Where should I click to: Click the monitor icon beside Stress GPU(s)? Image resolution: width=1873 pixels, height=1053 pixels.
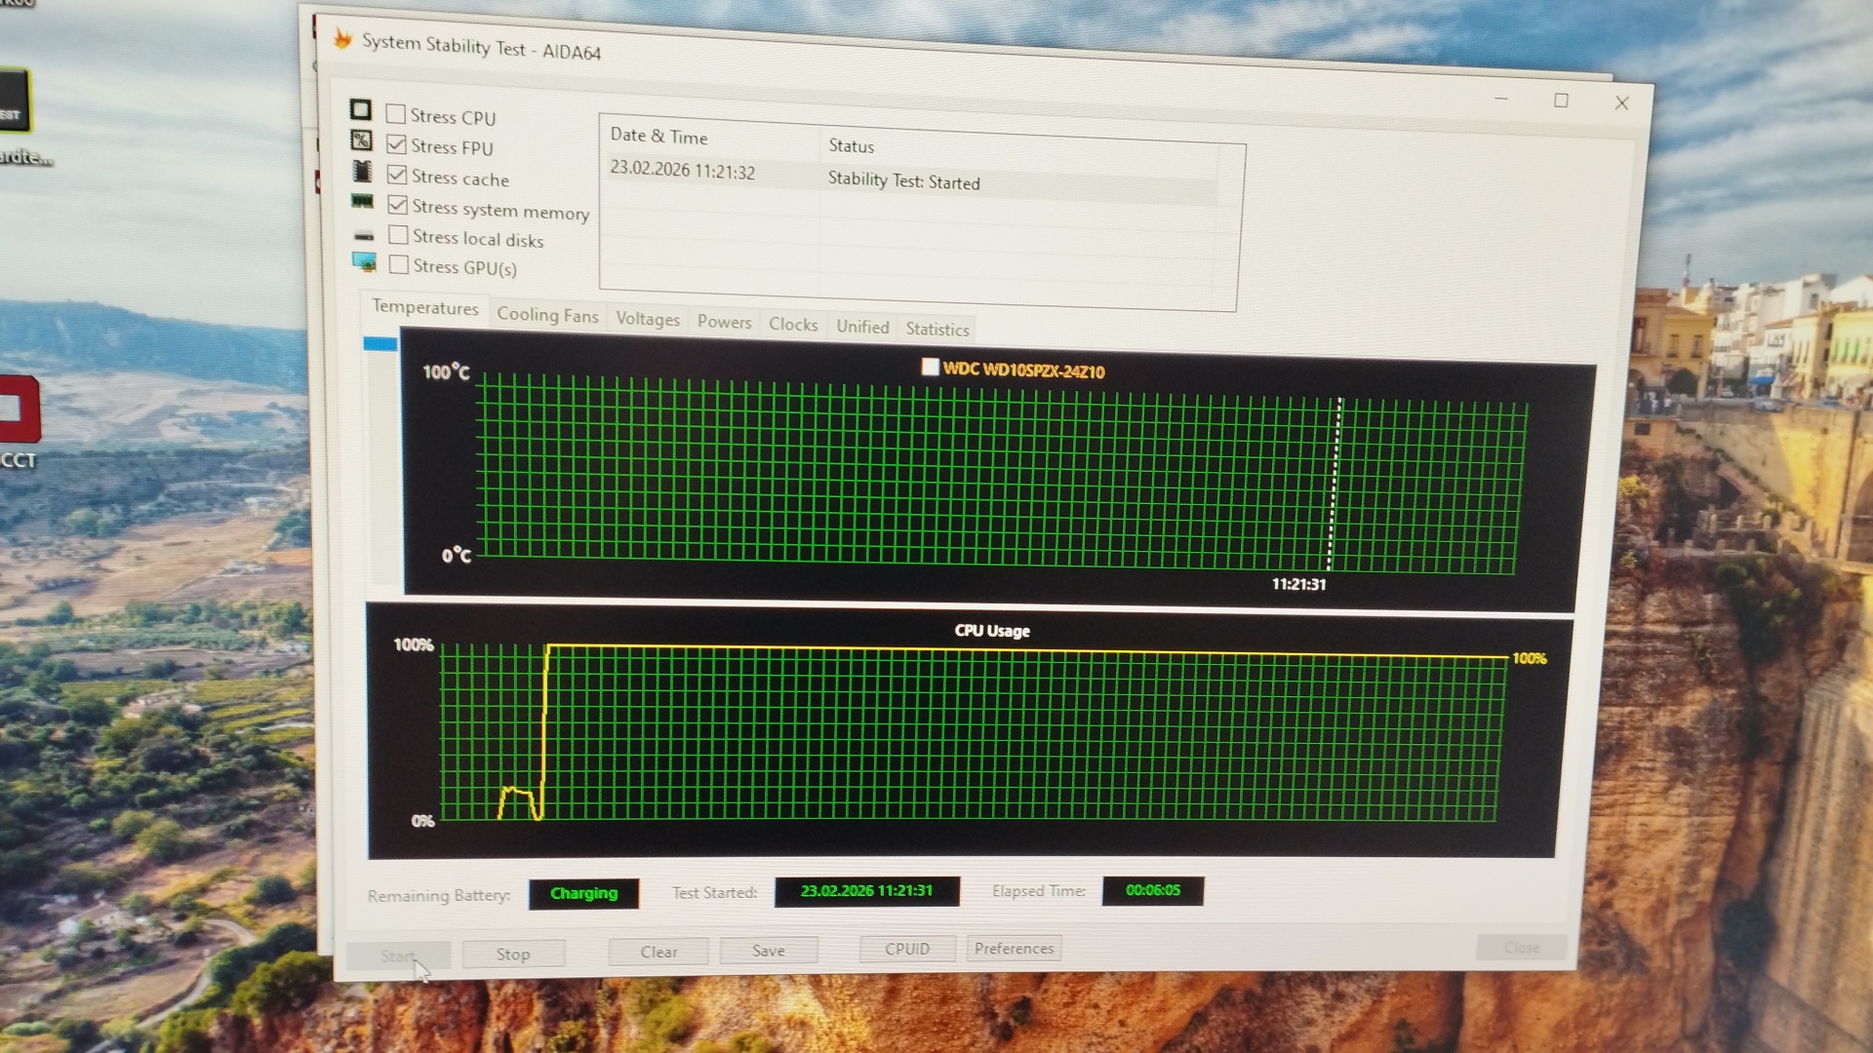(364, 262)
